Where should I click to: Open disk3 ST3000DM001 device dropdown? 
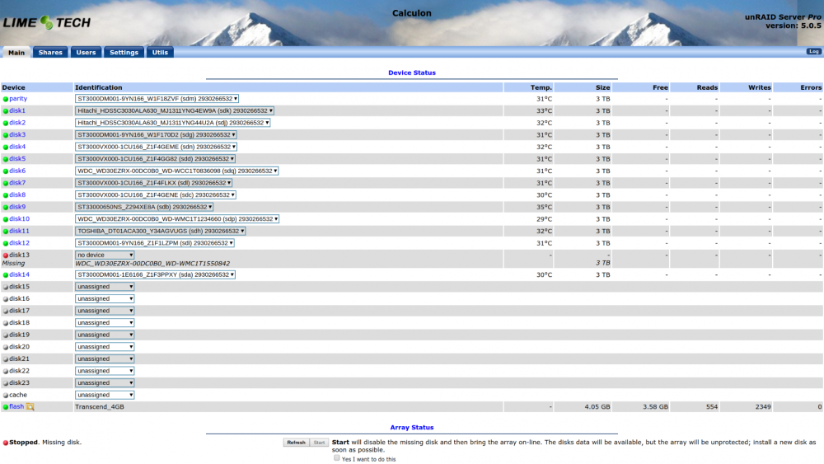[x=156, y=135]
